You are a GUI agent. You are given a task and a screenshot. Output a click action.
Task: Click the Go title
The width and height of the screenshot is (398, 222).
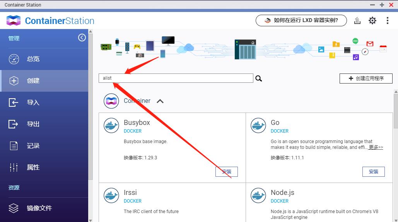[x=275, y=123]
